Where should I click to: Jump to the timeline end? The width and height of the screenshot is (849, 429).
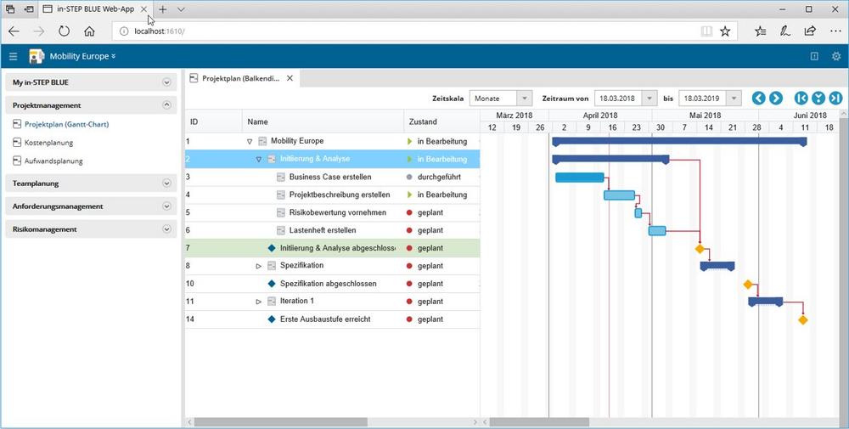click(835, 99)
